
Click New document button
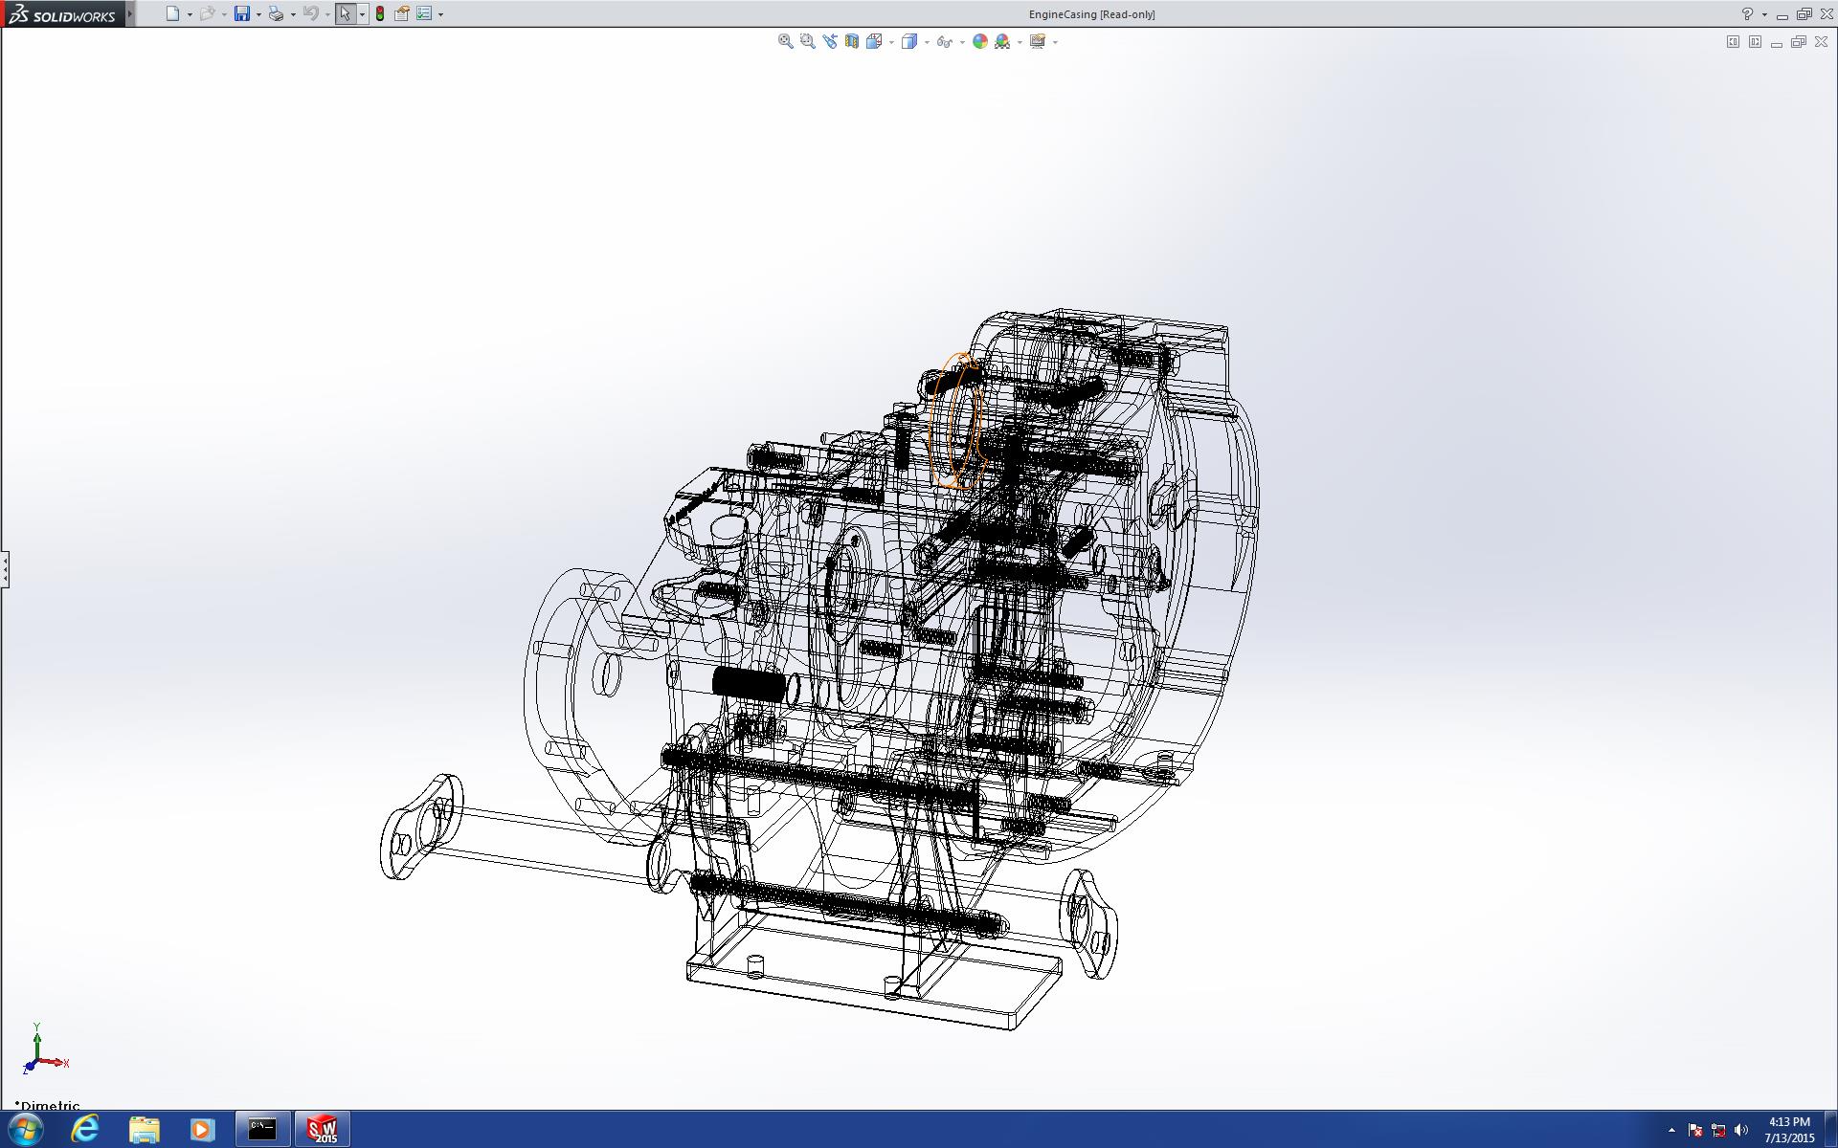[x=172, y=13]
